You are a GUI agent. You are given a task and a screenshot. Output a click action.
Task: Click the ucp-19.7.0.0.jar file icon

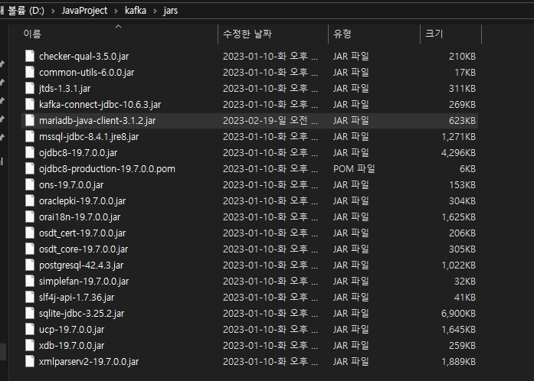tap(30, 329)
